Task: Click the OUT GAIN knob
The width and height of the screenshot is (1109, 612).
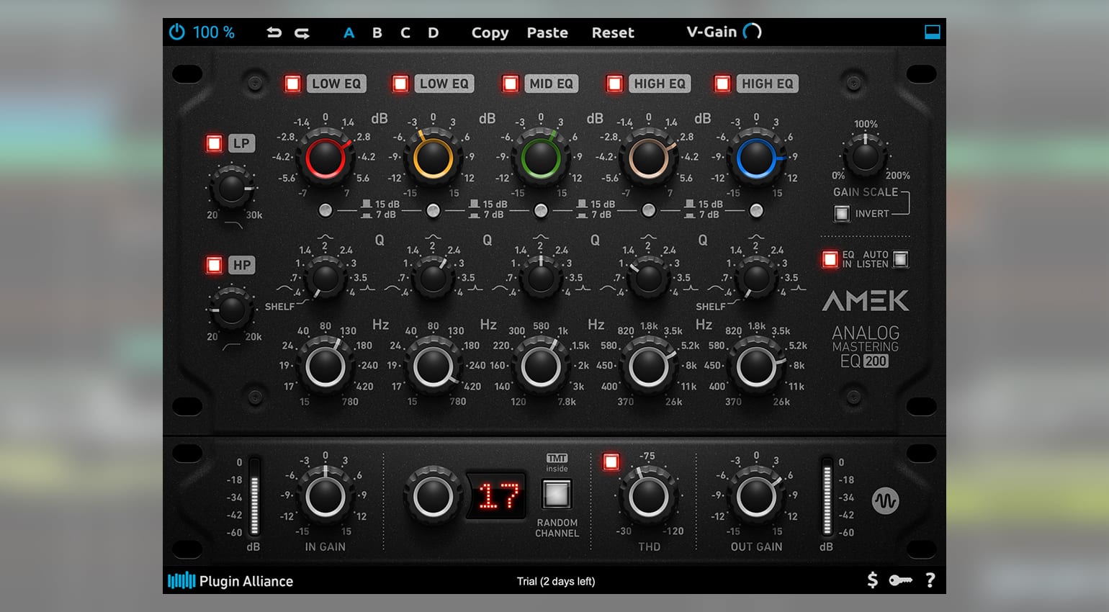Action: 756,497
